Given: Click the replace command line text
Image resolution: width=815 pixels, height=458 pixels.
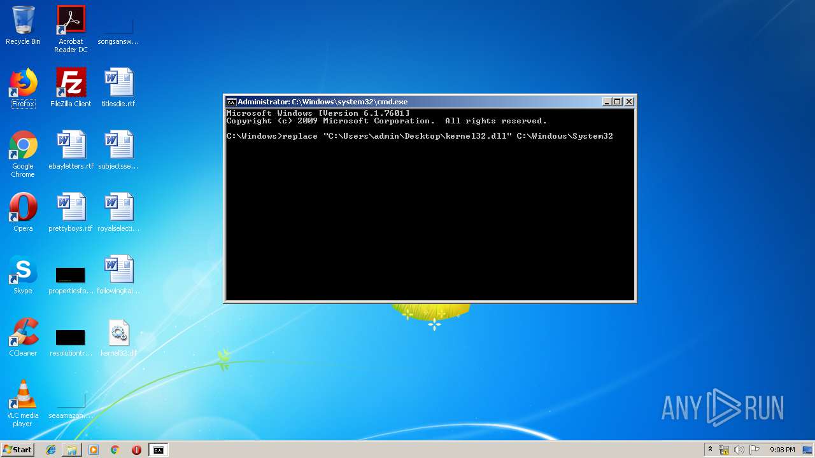Looking at the screenshot, I should click(420, 136).
